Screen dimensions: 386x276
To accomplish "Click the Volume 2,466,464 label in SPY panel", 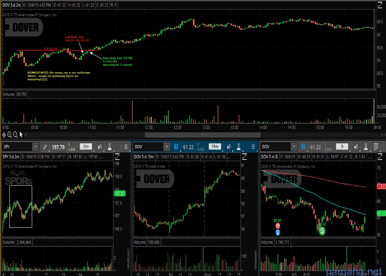I will (17, 242).
